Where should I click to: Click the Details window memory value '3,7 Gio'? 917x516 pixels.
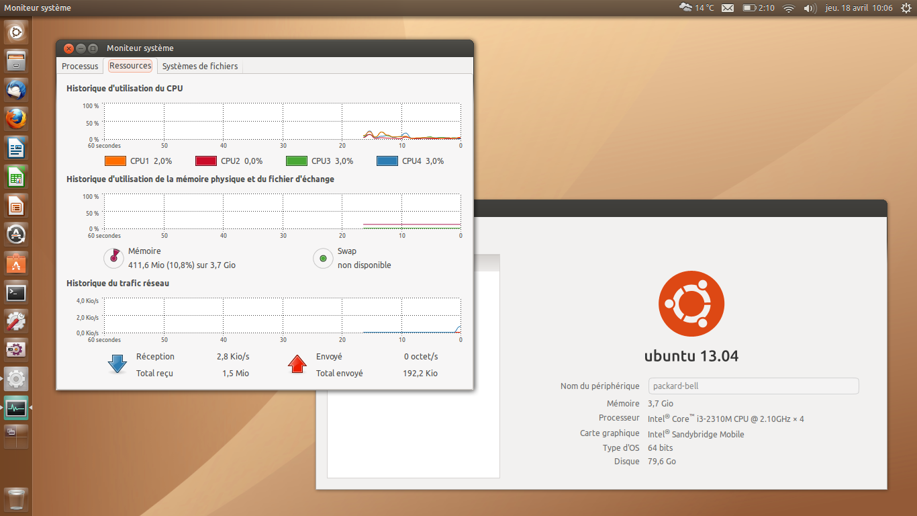pos(661,404)
